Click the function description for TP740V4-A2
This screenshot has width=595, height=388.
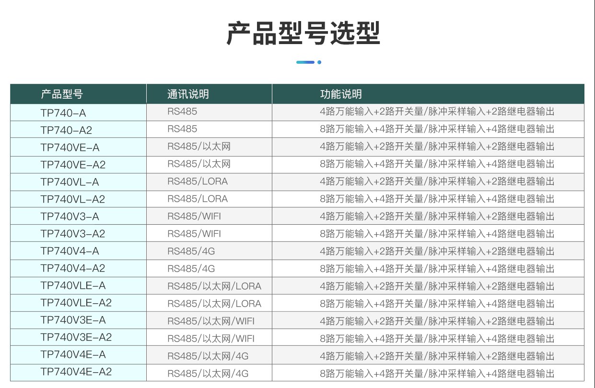click(437, 268)
